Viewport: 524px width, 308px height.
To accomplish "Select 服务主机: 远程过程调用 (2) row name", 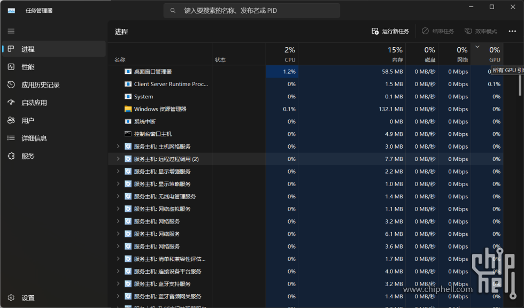I will click(x=166, y=159).
